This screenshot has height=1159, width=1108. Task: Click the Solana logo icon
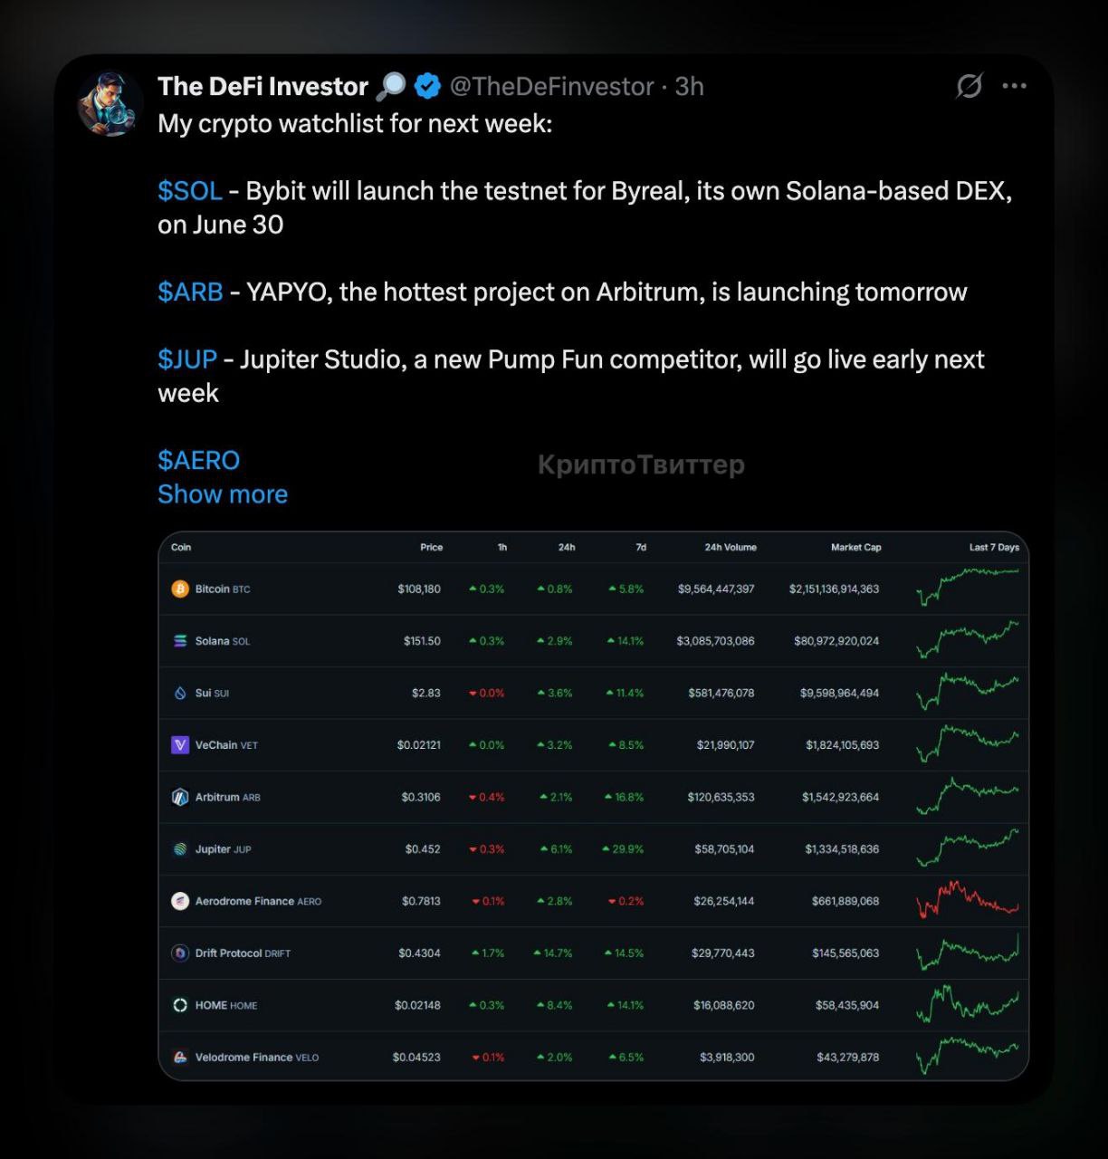click(x=180, y=641)
